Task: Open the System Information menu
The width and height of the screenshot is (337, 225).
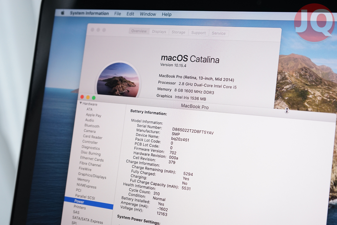Action: point(89,13)
